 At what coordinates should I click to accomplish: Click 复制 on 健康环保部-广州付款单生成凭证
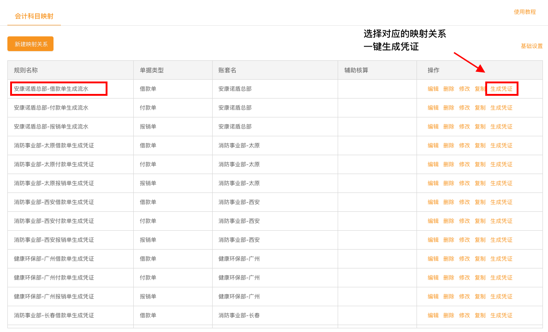(480, 277)
